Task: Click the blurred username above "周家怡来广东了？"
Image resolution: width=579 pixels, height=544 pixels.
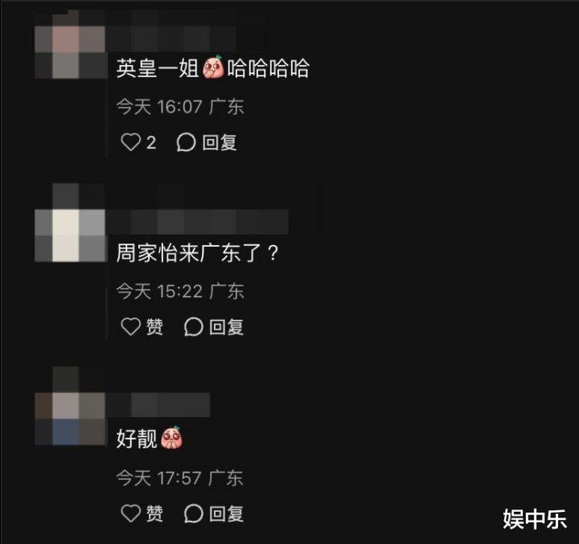Action: click(x=198, y=222)
